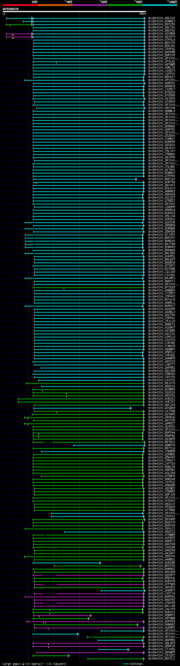Click the green bar for UniRef100_B4NH62
Image resolution: width=180 pixels, height=666 pixels.
pos(86,625)
